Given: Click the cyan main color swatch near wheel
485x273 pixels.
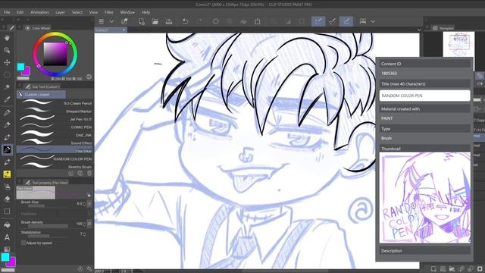Looking at the screenshot, I should pyautogui.click(x=20, y=67).
